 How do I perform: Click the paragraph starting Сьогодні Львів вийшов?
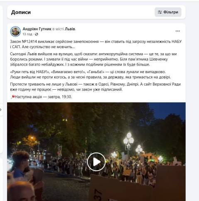pyautogui.click(x=93, y=59)
